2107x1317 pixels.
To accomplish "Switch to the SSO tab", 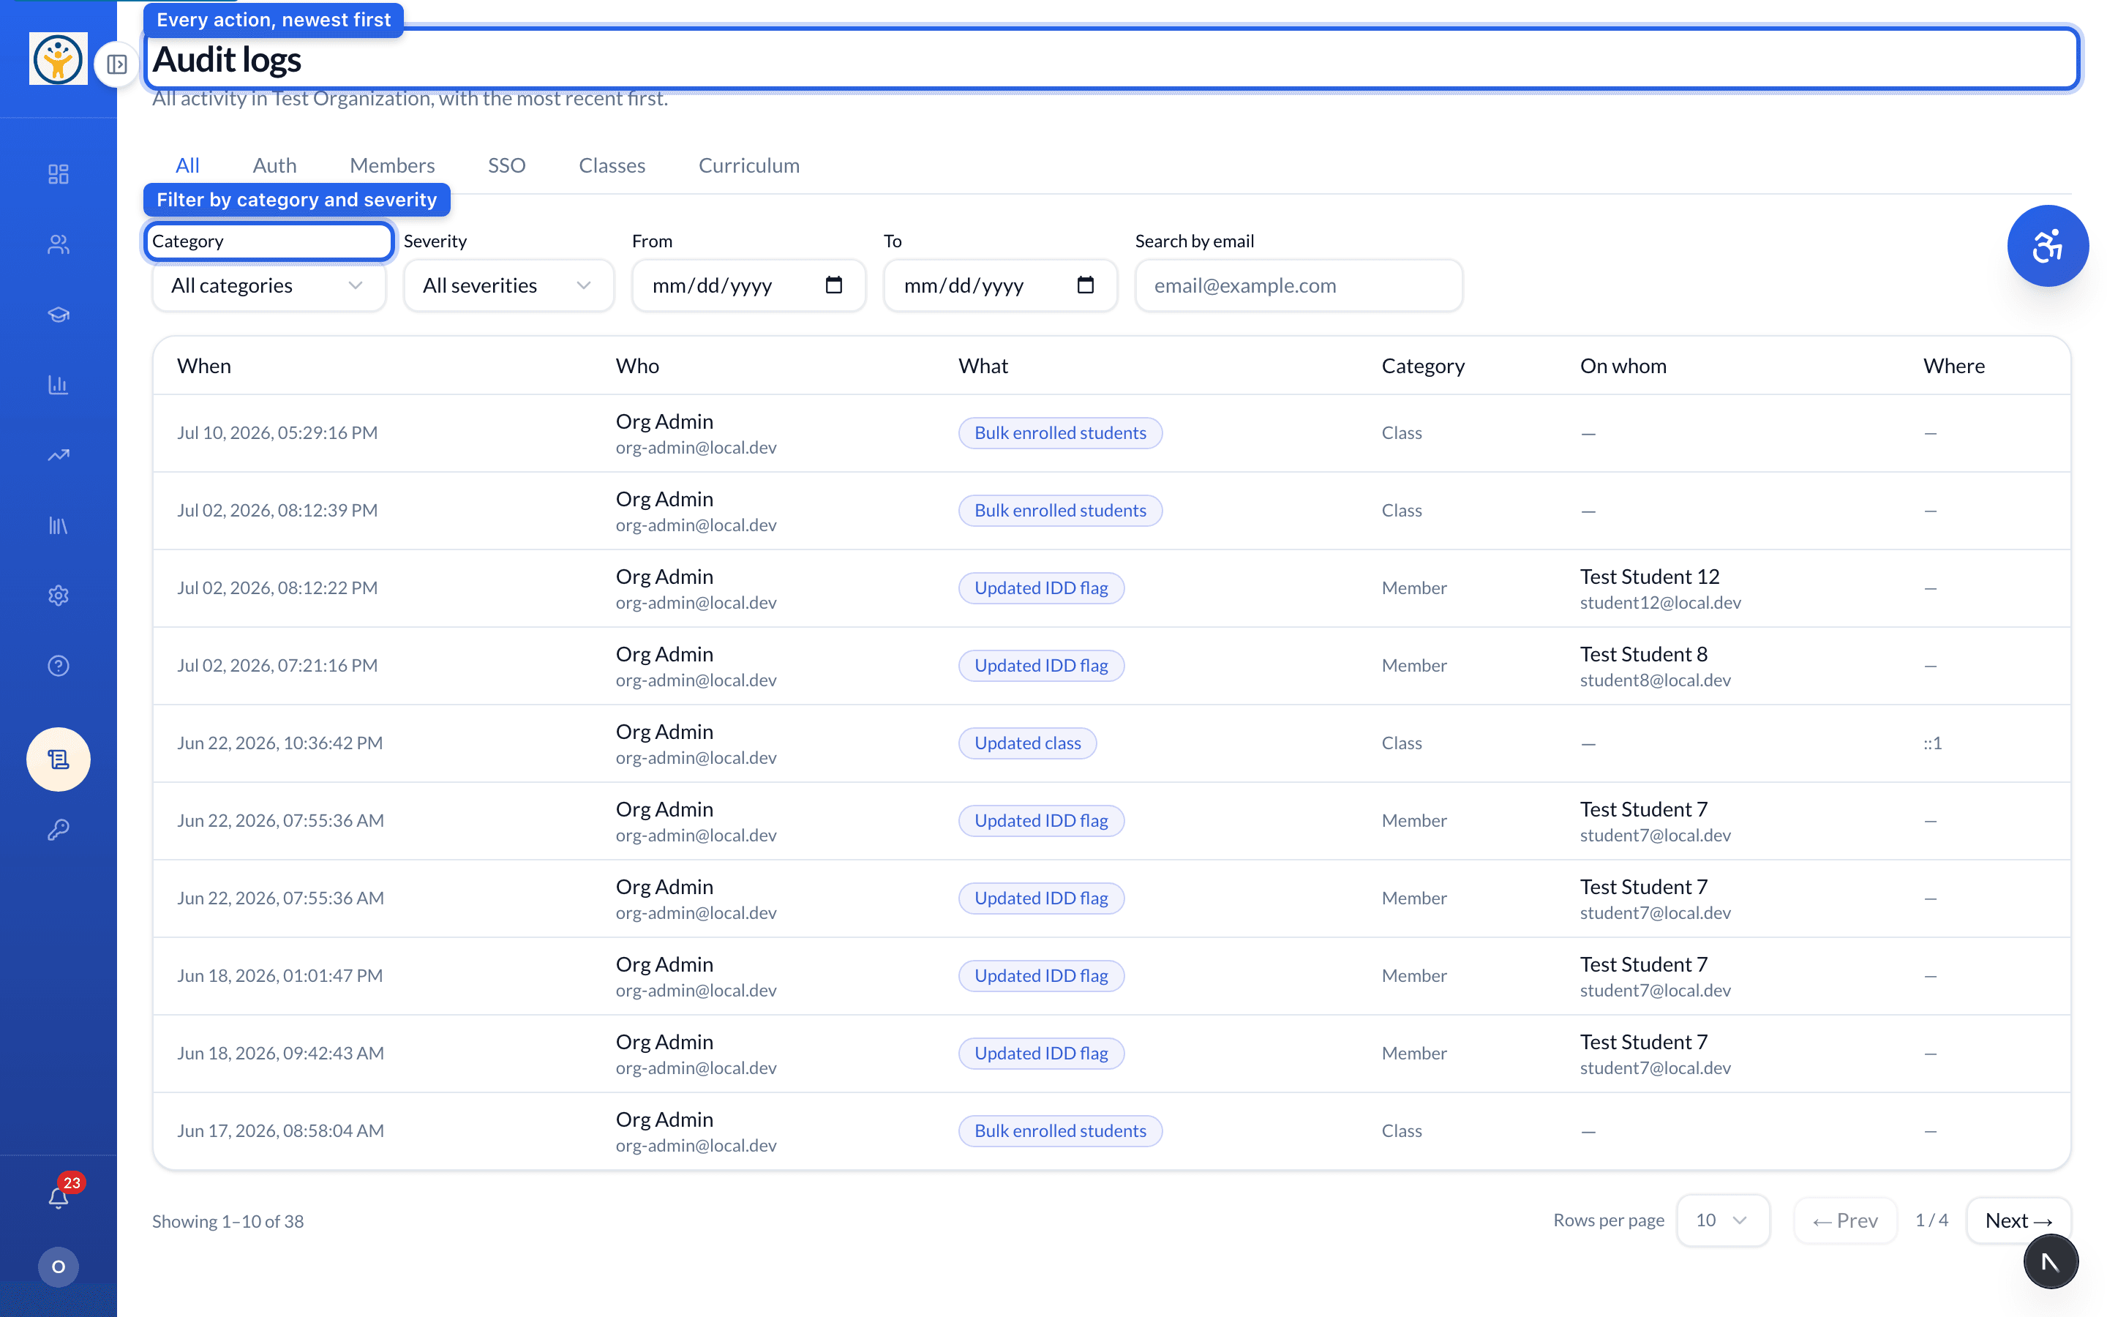I will (507, 165).
